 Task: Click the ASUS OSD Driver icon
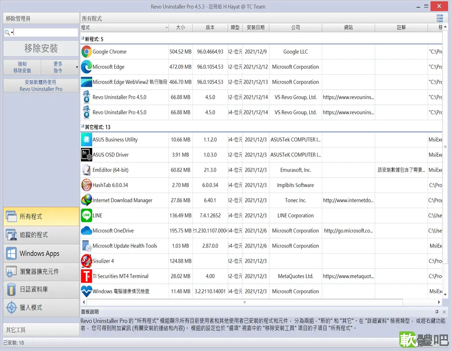[86, 155]
